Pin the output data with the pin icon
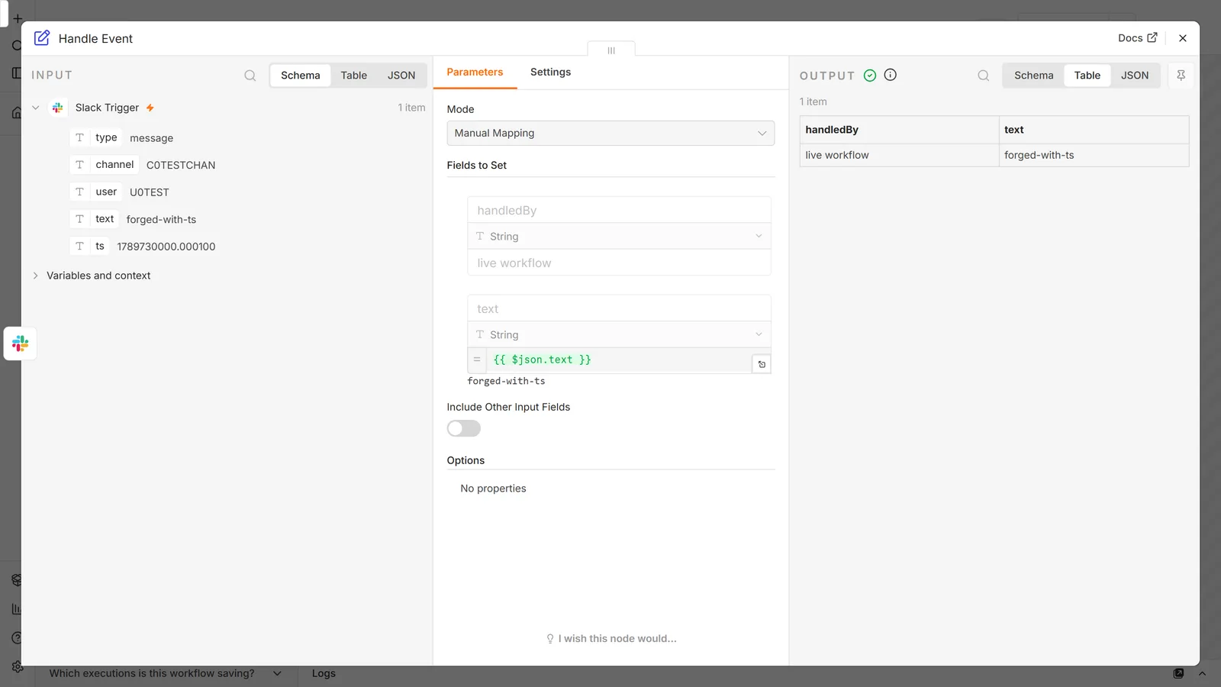Screen dimensions: 1221x687 [1181, 75]
